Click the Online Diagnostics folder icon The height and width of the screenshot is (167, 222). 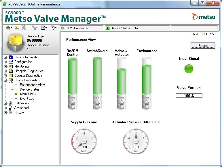point(11,80)
